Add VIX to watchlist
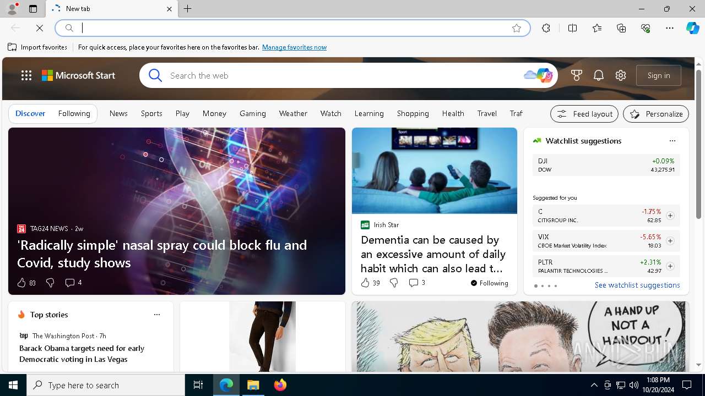 [670, 241]
